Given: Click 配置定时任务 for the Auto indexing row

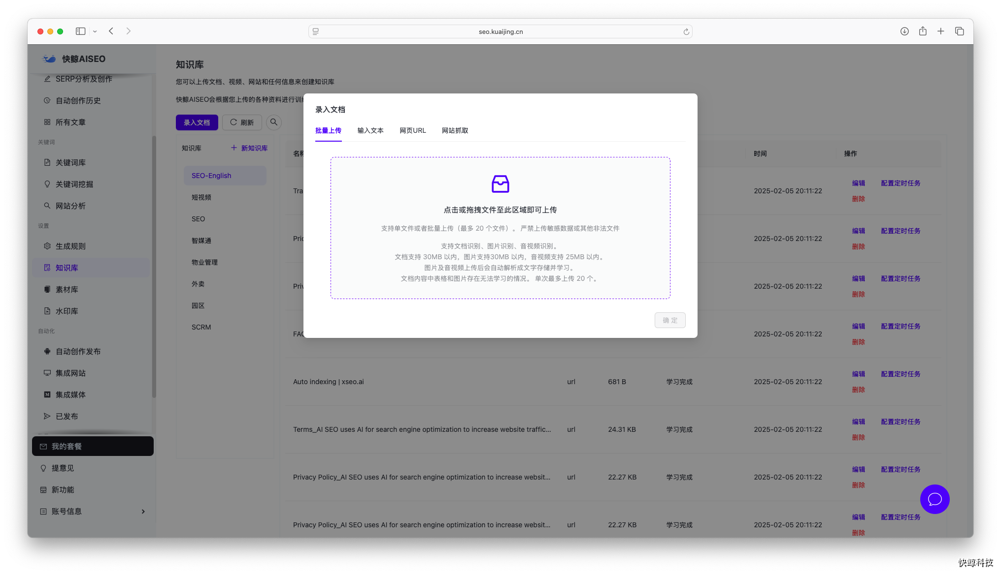Looking at the screenshot, I should pyautogui.click(x=901, y=374).
